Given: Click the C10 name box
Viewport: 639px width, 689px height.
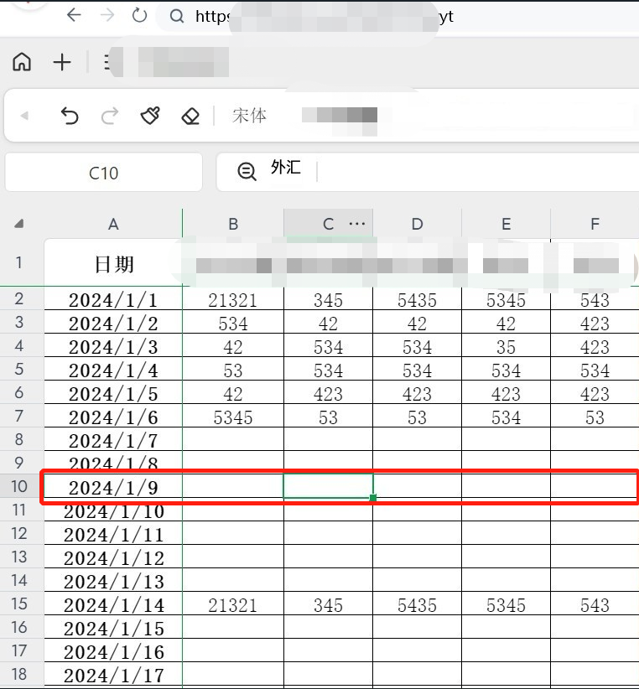Looking at the screenshot, I should coord(103,173).
